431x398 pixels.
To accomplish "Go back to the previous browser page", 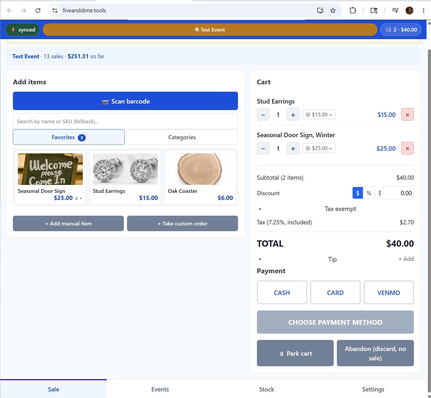I will pos(10,11).
